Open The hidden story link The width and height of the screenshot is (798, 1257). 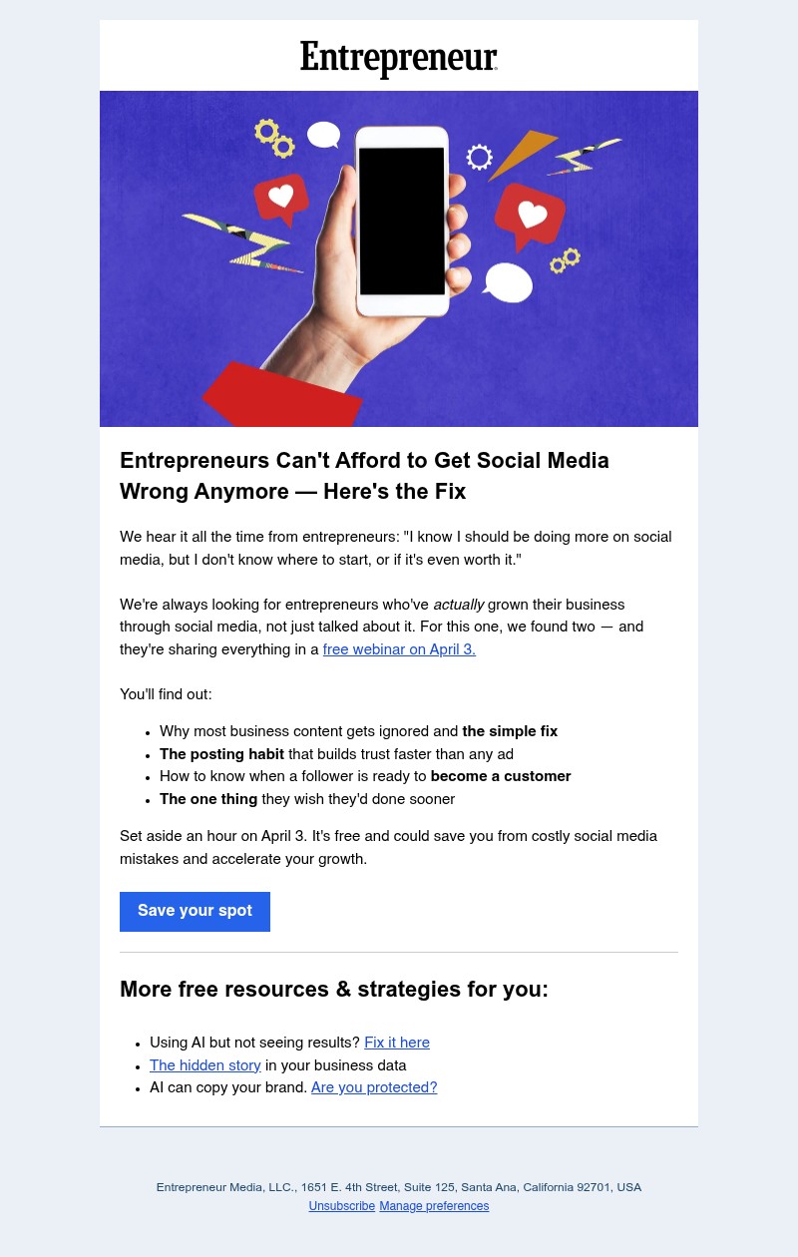[204, 1065]
